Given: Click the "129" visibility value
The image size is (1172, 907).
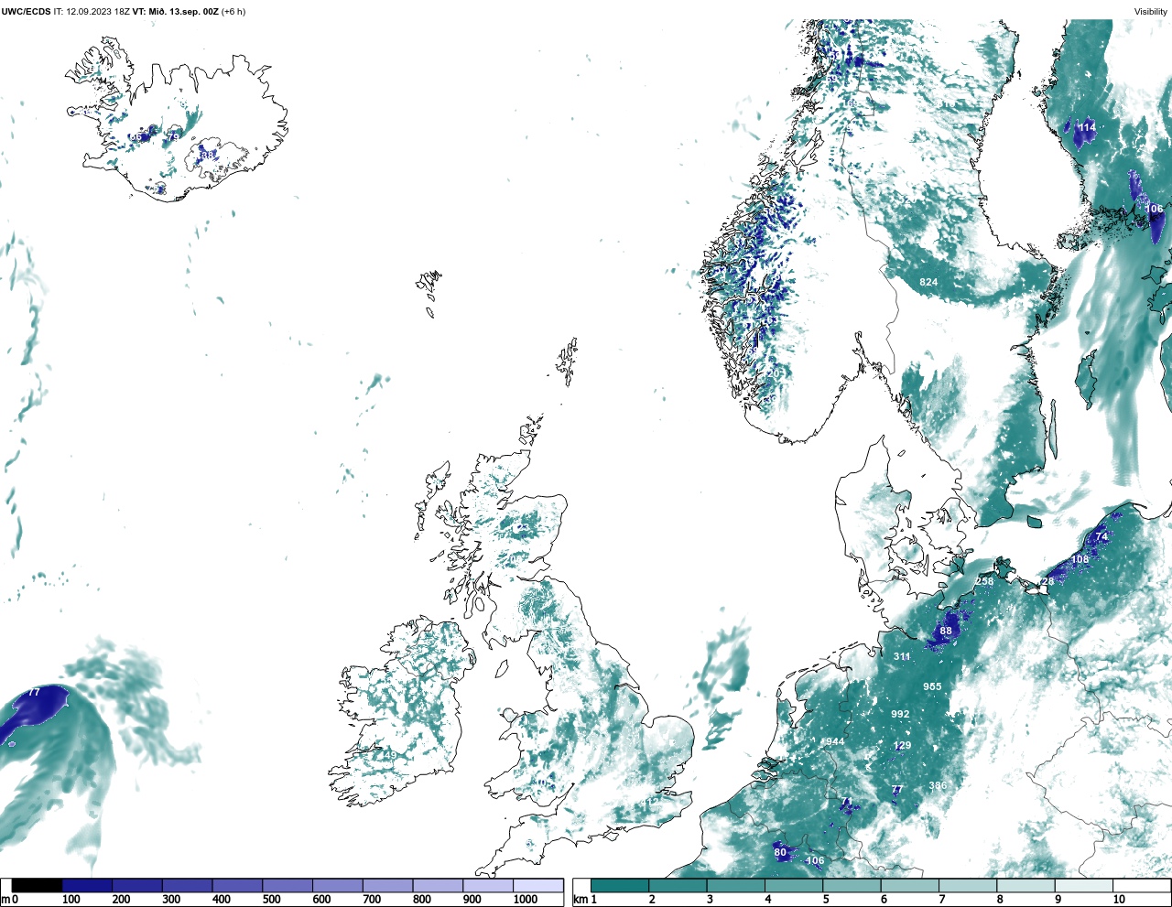Looking at the screenshot, I should point(902,745).
